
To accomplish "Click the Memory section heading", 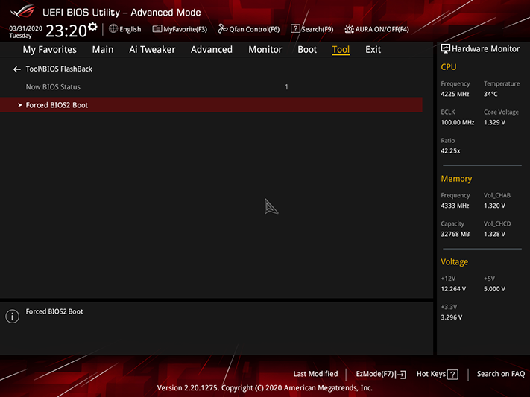I will [x=456, y=179].
